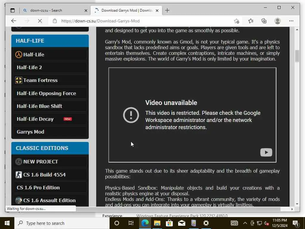Click the Video unavailable warning icon
Image resolution: width=305 pixels, height=229 pixels.
point(131,115)
